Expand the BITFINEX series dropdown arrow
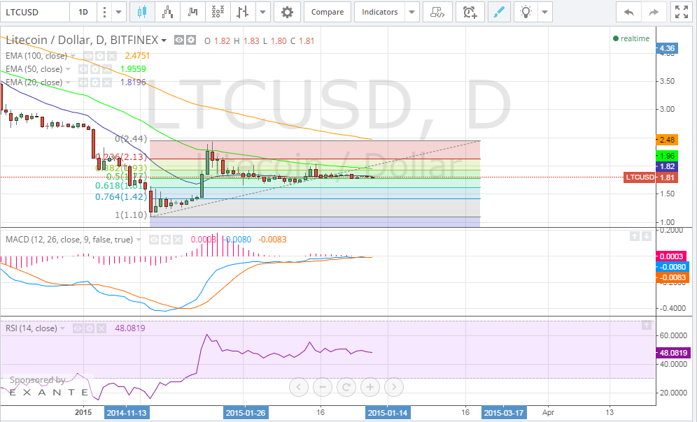 pos(162,41)
